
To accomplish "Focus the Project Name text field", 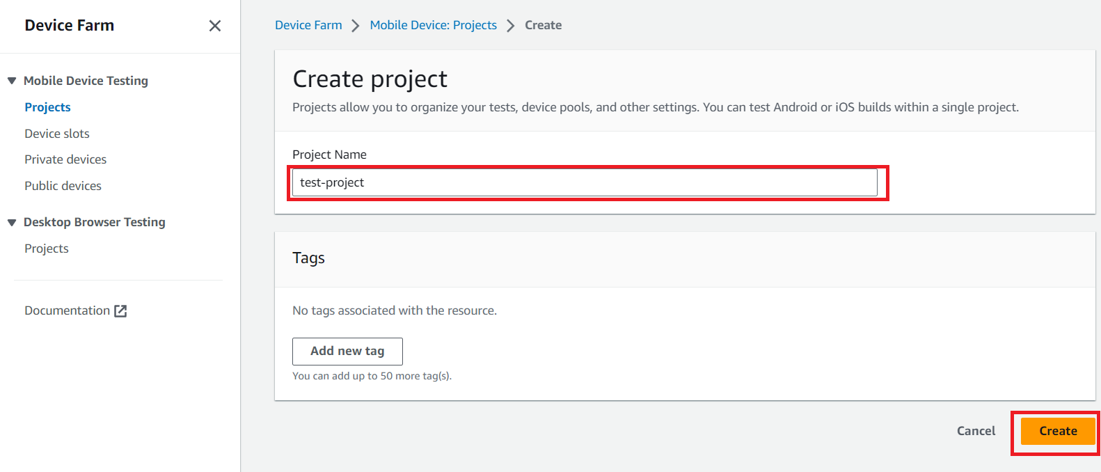I will tap(585, 182).
